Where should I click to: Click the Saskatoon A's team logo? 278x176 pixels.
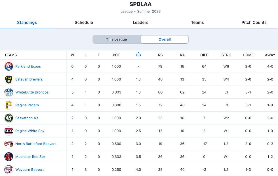pyautogui.click(x=9, y=118)
